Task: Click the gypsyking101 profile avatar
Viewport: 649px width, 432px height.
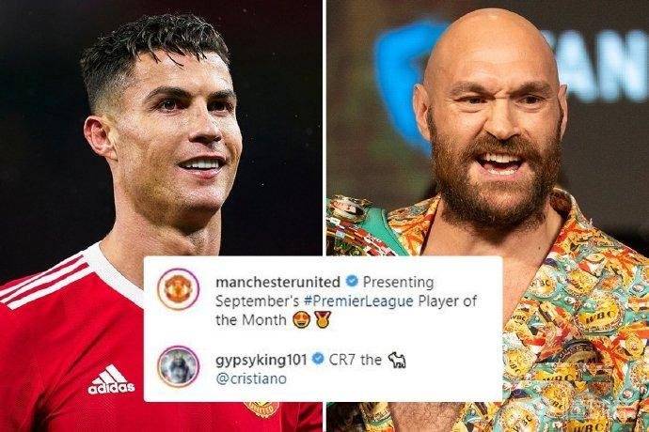Action: (x=179, y=366)
